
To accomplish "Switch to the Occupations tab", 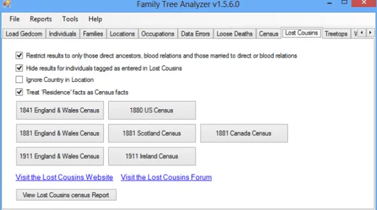I will tap(158, 34).
